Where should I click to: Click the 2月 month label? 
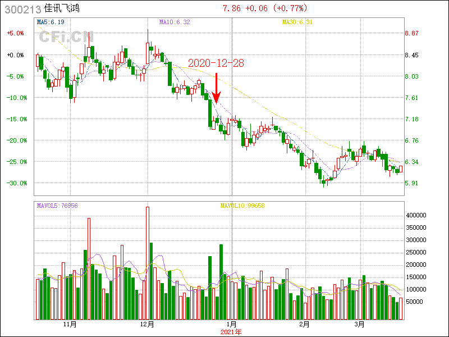point(305,324)
